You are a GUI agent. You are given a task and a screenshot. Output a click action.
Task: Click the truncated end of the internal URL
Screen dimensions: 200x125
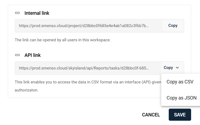coord(144,26)
